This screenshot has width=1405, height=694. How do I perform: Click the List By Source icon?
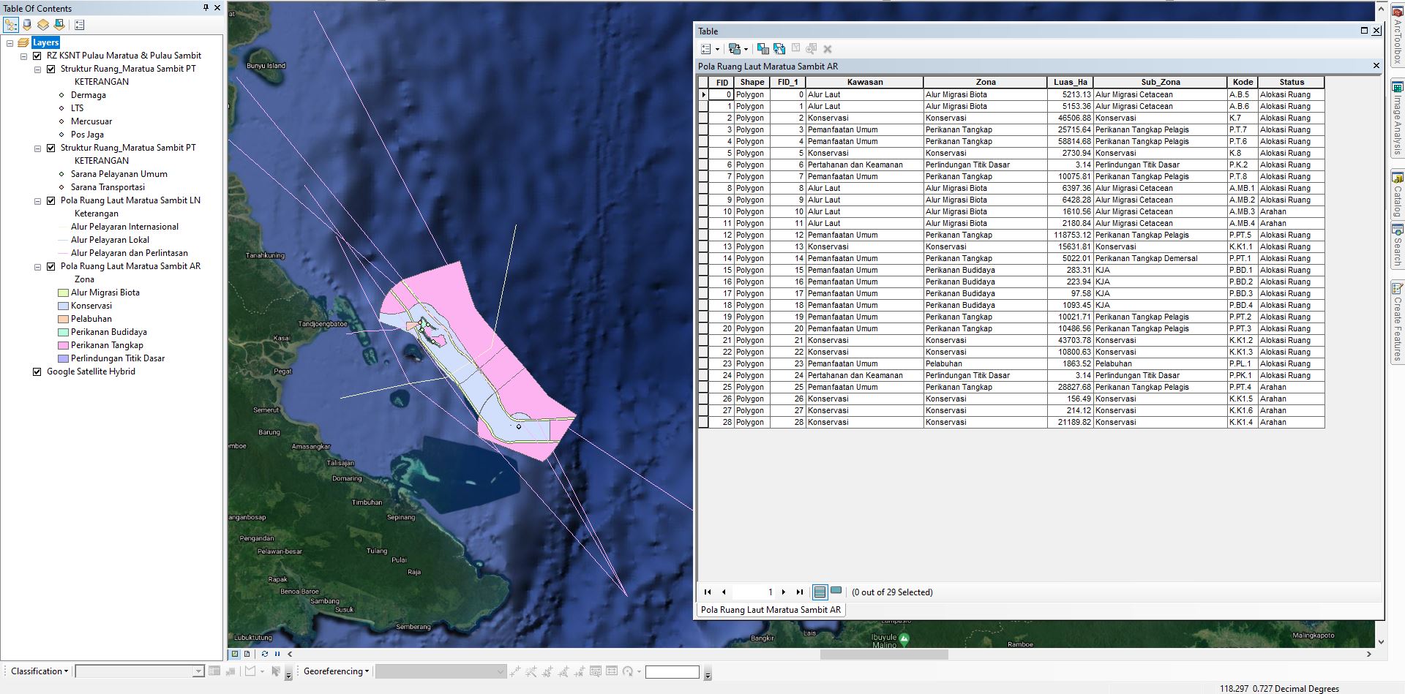[26, 24]
